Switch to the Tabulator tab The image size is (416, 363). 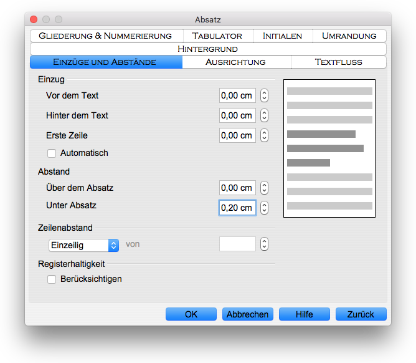click(218, 36)
